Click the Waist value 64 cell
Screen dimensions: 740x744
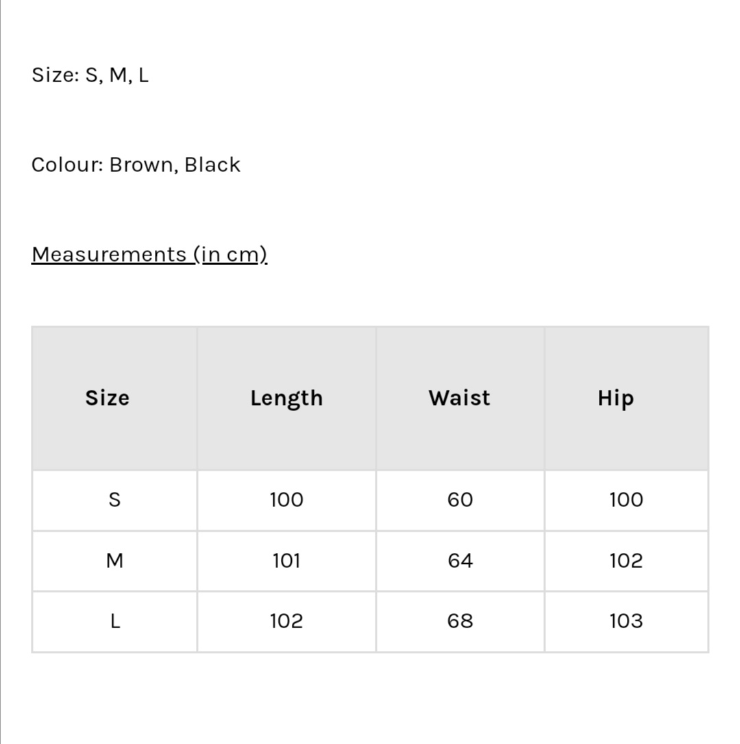point(460,561)
